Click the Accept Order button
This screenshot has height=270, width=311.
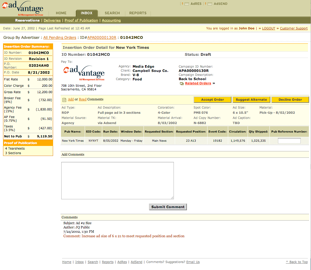coord(212,100)
